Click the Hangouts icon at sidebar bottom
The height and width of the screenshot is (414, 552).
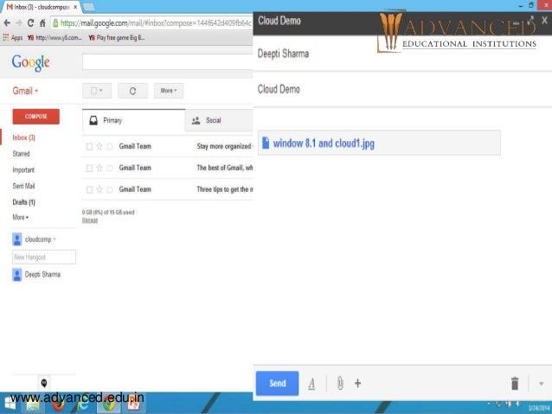[44, 383]
